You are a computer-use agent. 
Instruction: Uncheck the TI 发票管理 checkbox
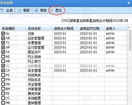[3, 43]
